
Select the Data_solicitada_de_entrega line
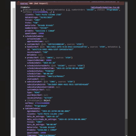pyautogui.click(x=57, y=119)
